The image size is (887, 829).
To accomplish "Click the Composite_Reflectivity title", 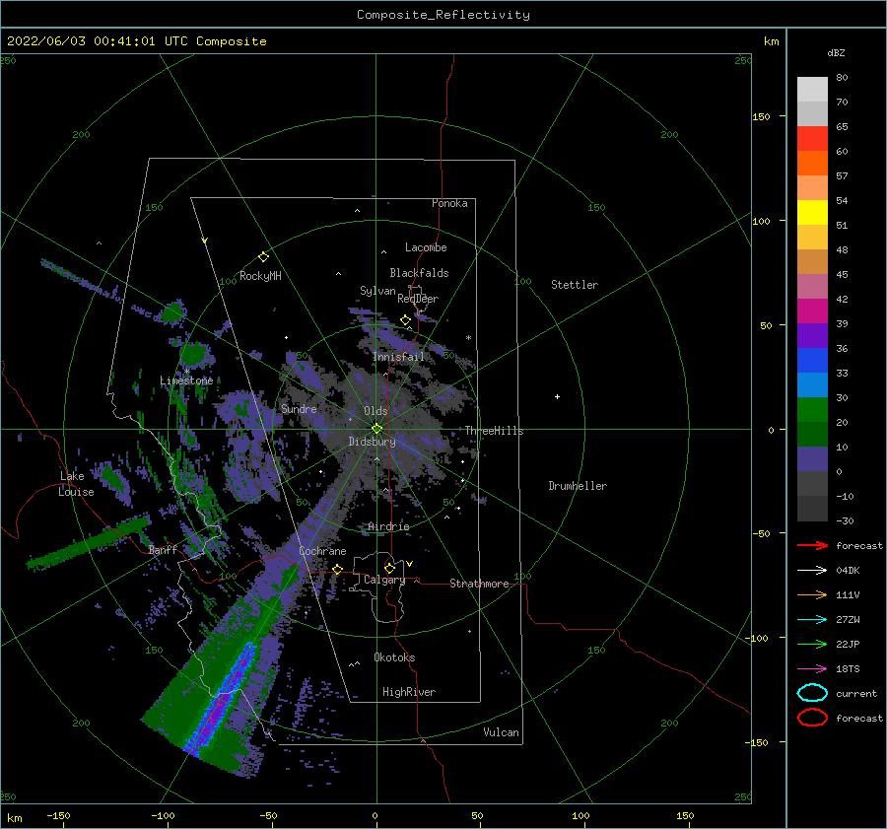I will click(443, 15).
